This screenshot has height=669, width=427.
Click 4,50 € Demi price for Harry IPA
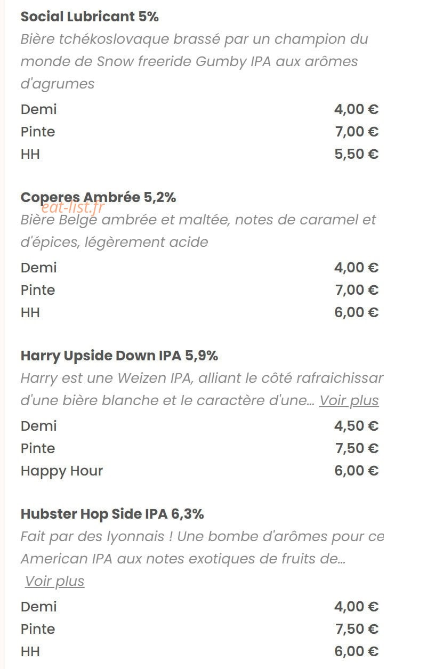click(x=357, y=426)
